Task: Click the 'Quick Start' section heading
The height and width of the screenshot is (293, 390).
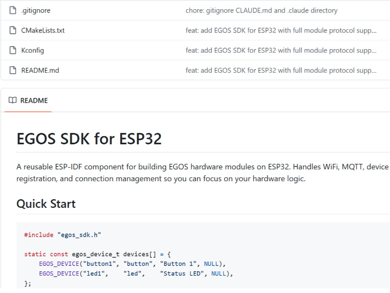Action: click(x=46, y=203)
